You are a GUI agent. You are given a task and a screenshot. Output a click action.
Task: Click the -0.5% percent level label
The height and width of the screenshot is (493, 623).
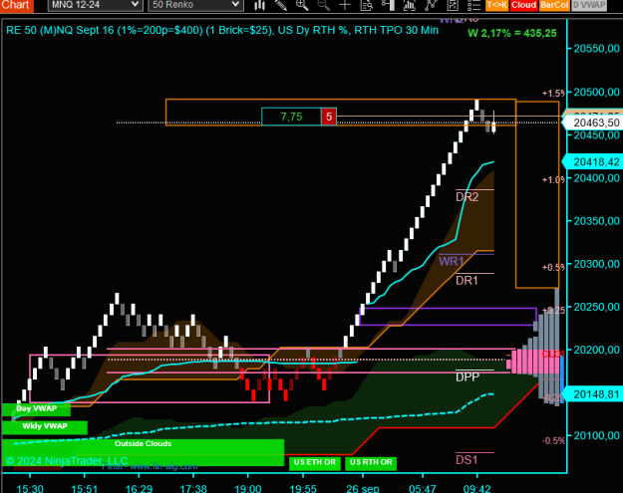pyautogui.click(x=553, y=440)
